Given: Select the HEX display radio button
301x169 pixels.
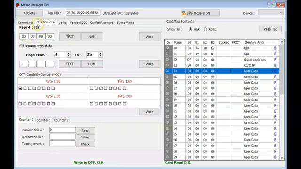Looking at the screenshot, I should click(190, 29).
